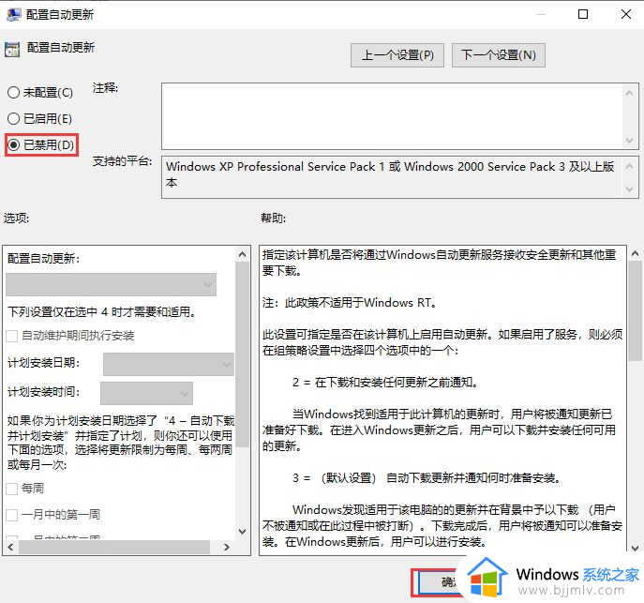
Task: Click help line 2 = 在下载和安装任何更新之前通知。
Action: click(385, 383)
